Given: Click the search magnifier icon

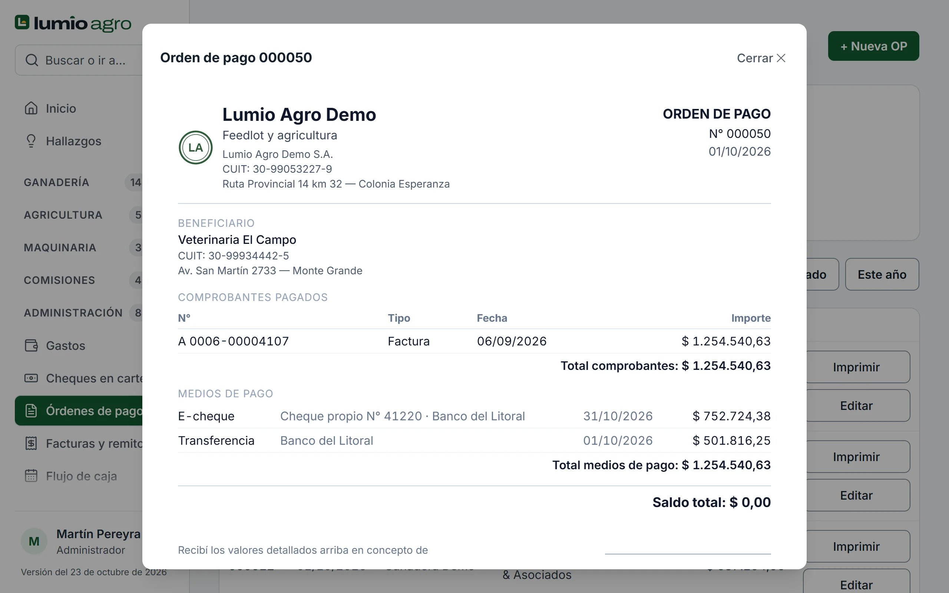Looking at the screenshot, I should tap(32, 60).
